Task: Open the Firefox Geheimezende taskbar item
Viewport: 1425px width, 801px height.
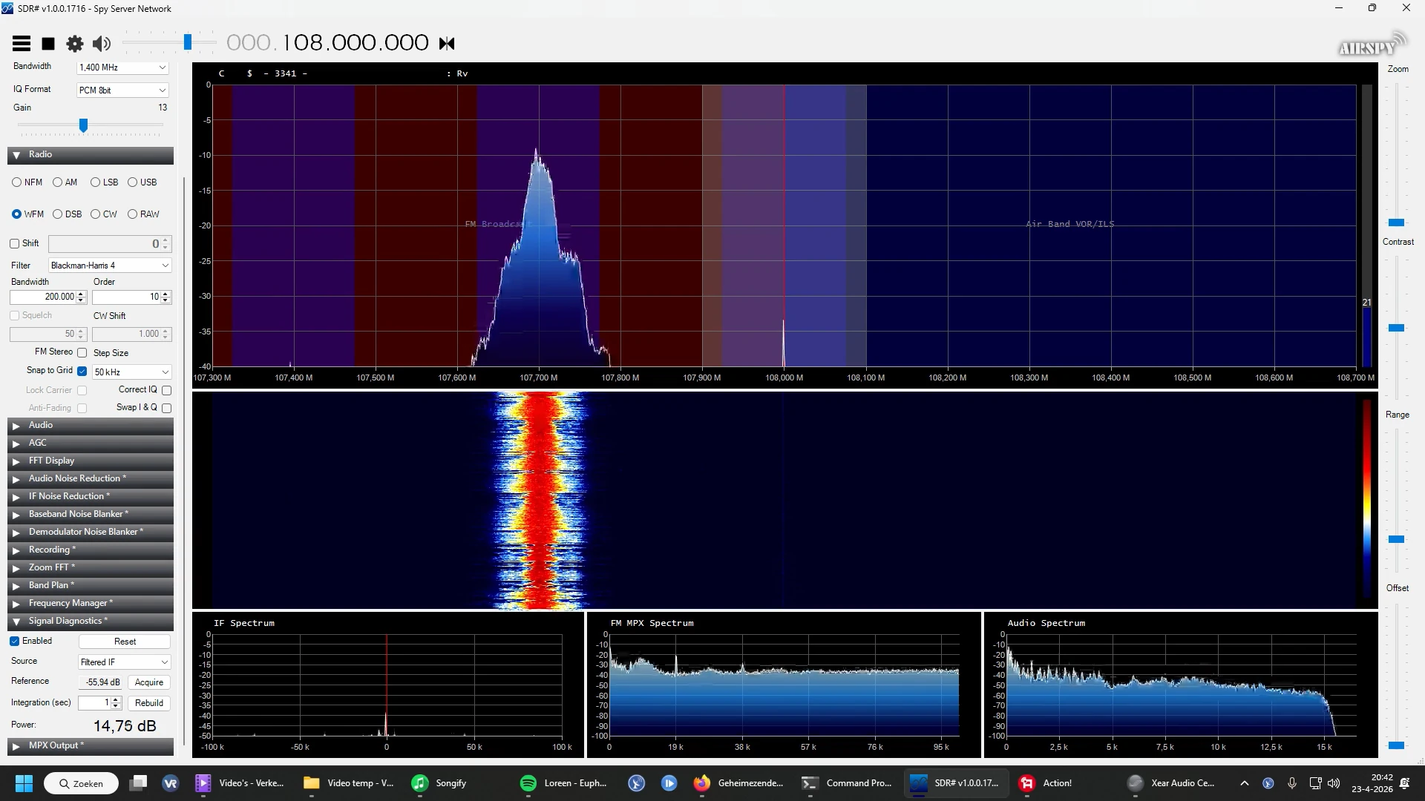Action: (739, 783)
